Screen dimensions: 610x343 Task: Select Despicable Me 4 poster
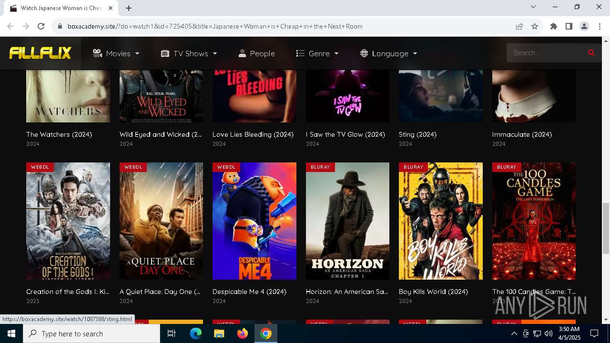click(x=254, y=221)
